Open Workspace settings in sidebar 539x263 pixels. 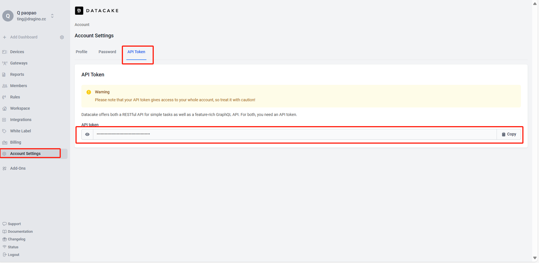click(20, 108)
